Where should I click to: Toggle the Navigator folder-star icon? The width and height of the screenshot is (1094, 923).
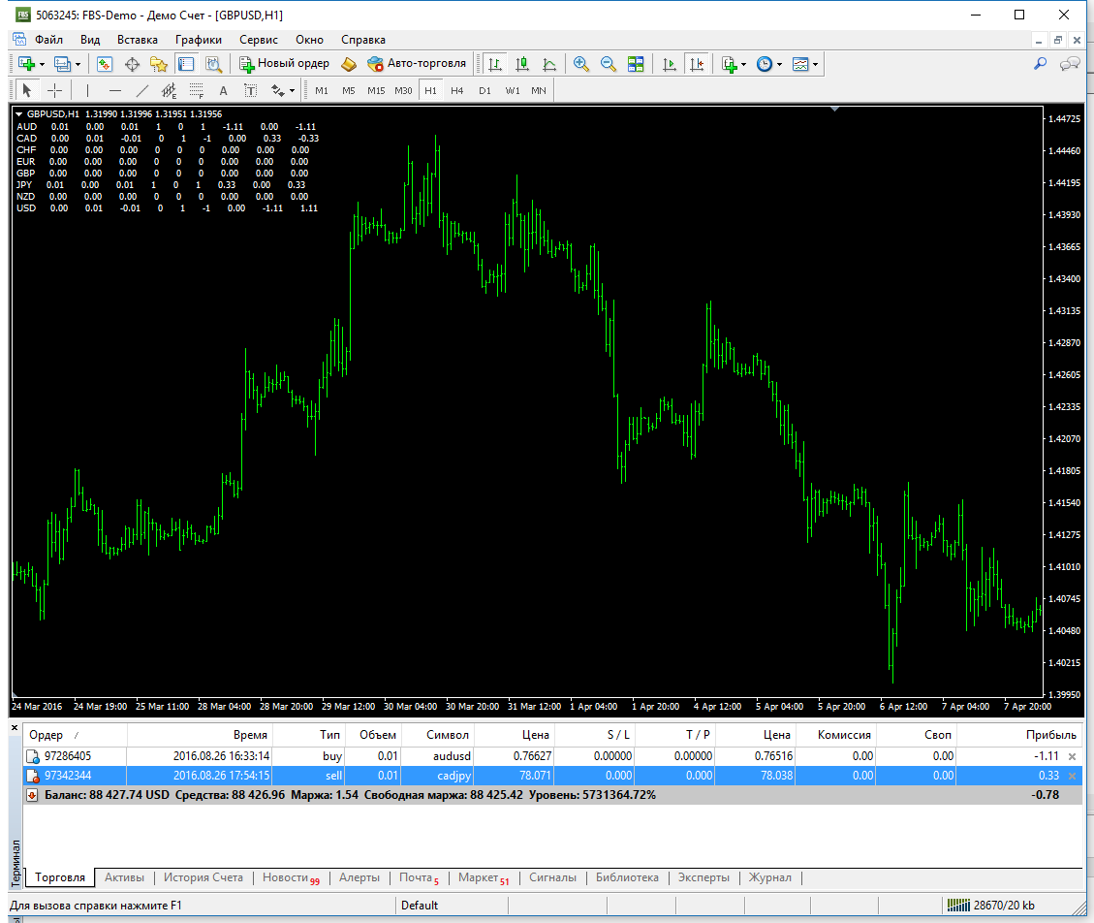point(159,64)
